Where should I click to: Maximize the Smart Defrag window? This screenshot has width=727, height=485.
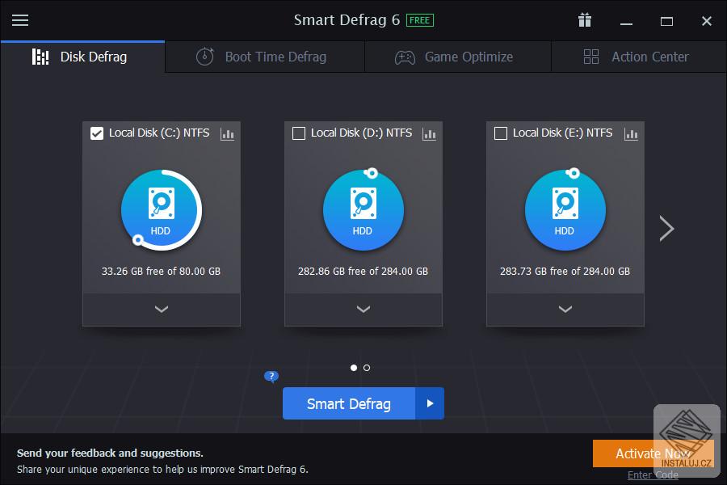[666, 21]
